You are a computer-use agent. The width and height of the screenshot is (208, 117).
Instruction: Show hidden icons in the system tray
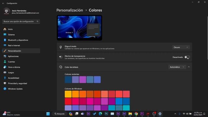[x=175, y=114]
